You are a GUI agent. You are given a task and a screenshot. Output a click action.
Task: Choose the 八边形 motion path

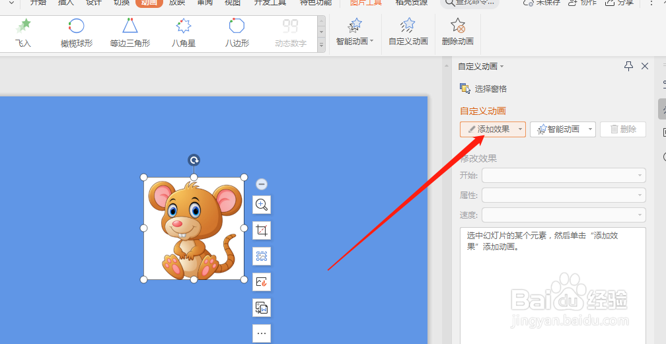(237, 33)
